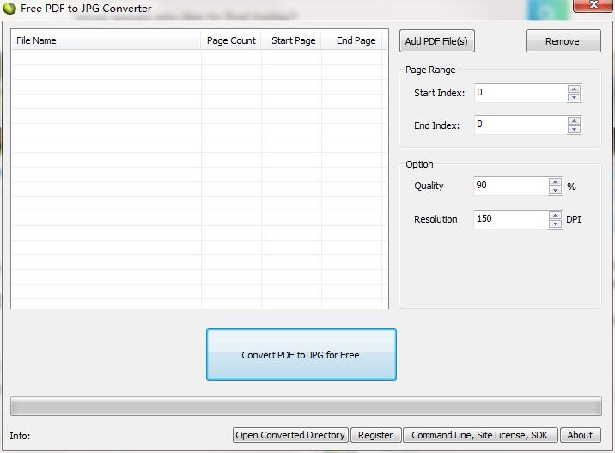
Task: Click the Page Count column header
Action: [231, 40]
